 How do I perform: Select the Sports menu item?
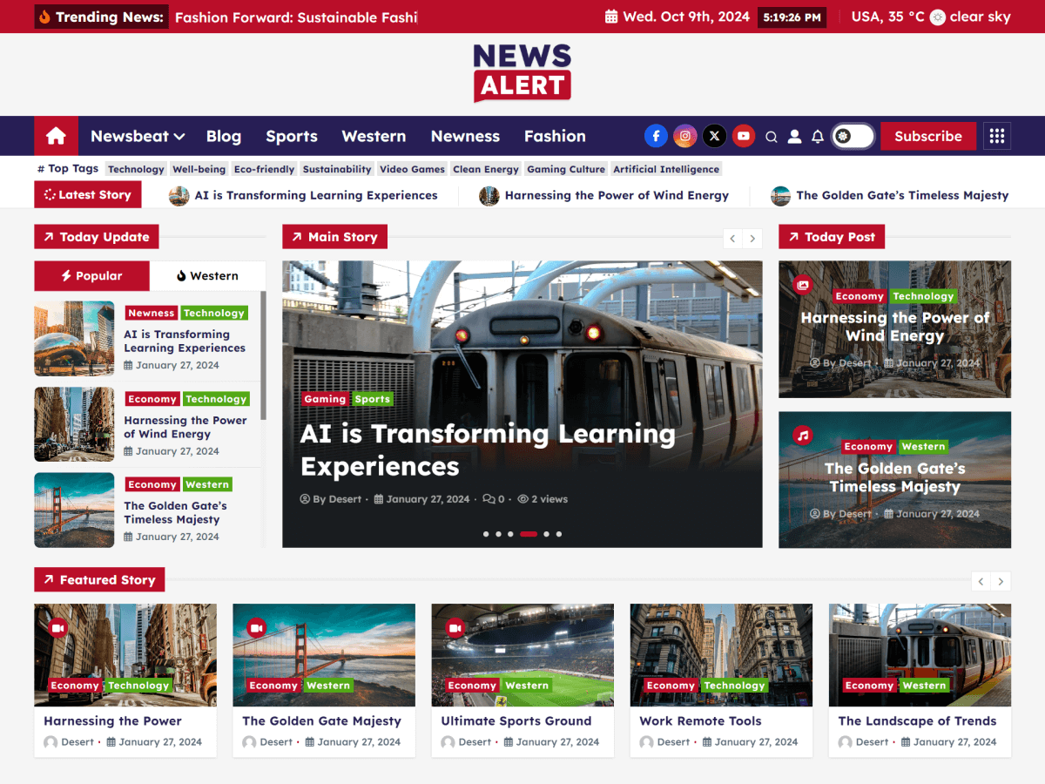coord(291,136)
